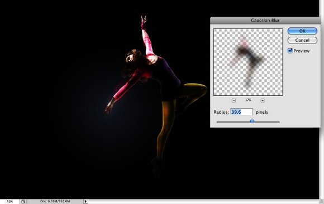
Task: Zoom in the blur preview with plus button
Action: (263, 100)
